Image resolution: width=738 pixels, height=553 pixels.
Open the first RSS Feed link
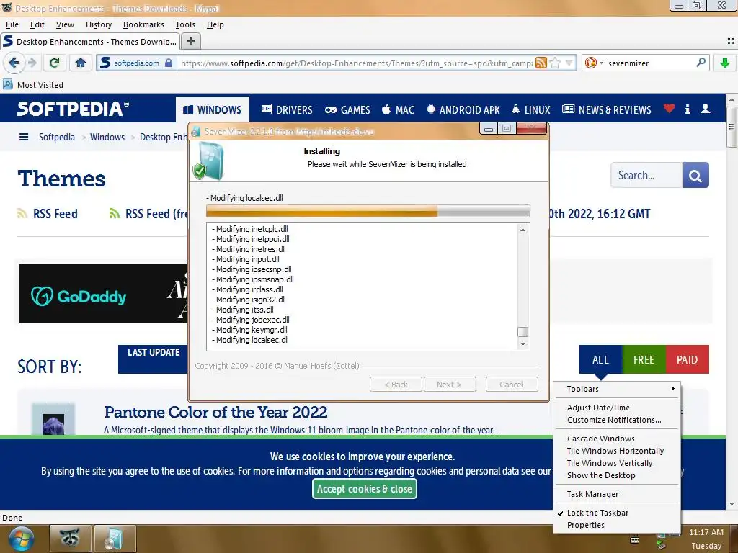(x=48, y=213)
